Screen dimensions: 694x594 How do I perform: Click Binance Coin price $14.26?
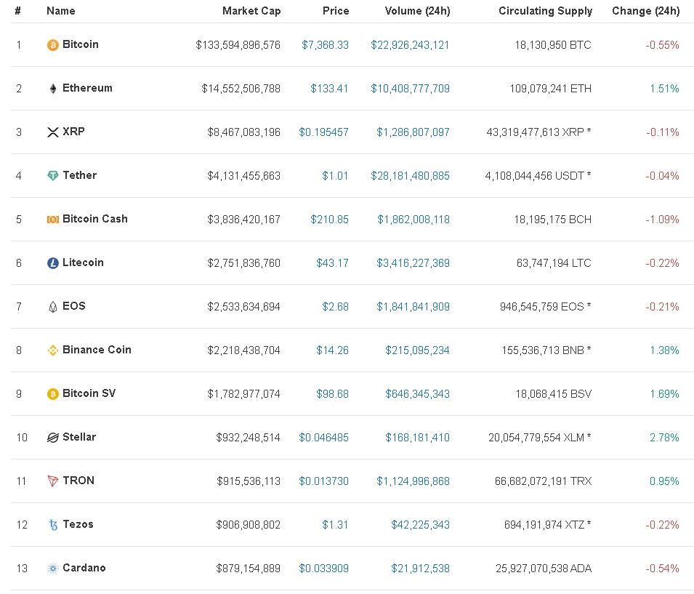332,350
